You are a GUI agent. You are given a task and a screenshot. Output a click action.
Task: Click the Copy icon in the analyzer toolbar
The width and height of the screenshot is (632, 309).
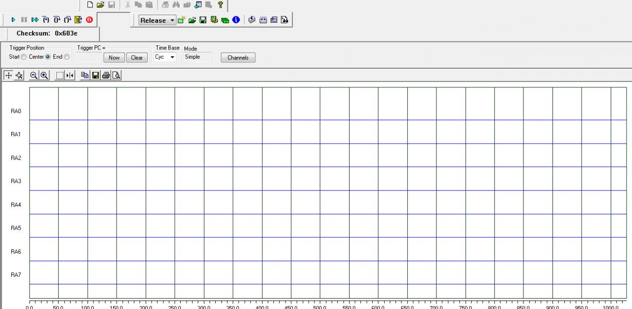pyautogui.click(x=85, y=75)
